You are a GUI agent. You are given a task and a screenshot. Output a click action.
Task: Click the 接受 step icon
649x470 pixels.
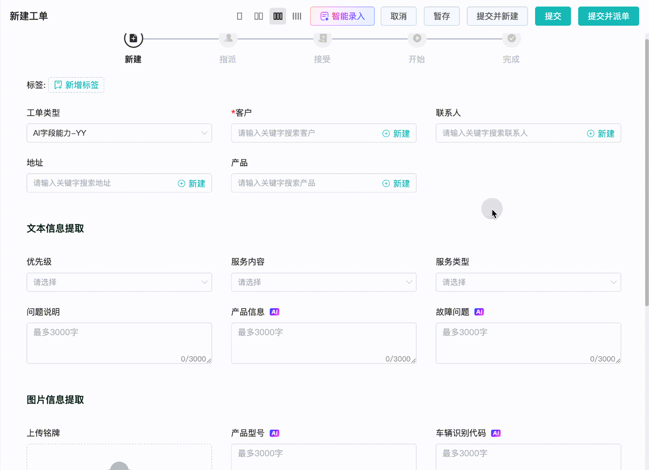click(323, 38)
